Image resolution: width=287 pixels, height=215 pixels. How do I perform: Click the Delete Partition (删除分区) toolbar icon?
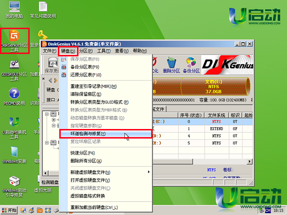click(172, 65)
